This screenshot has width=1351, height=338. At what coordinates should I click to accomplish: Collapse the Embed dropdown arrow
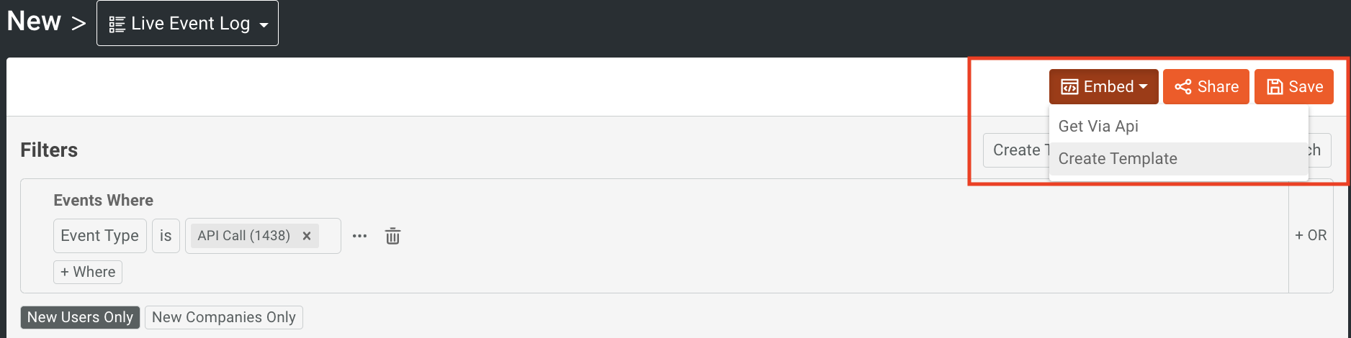(x=1143, y=86)
